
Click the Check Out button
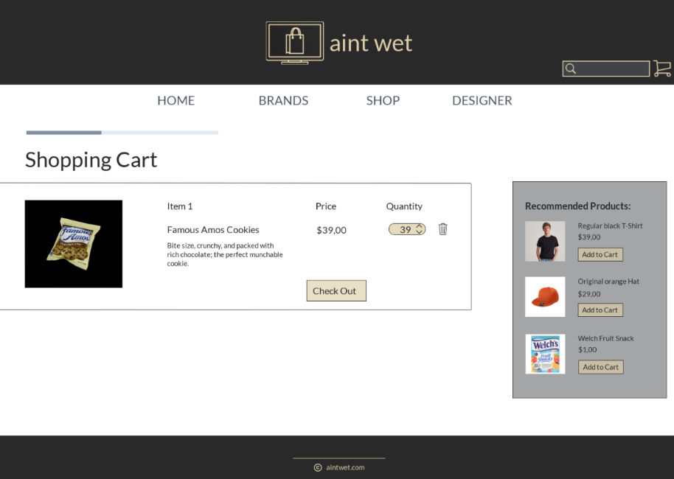[x=336, y=291]
